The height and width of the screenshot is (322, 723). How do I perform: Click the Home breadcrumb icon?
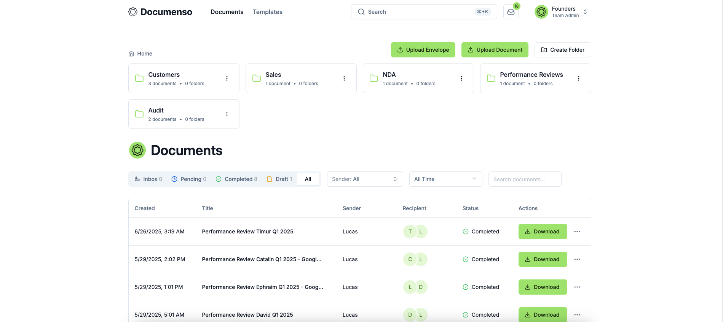click(131, 54)
